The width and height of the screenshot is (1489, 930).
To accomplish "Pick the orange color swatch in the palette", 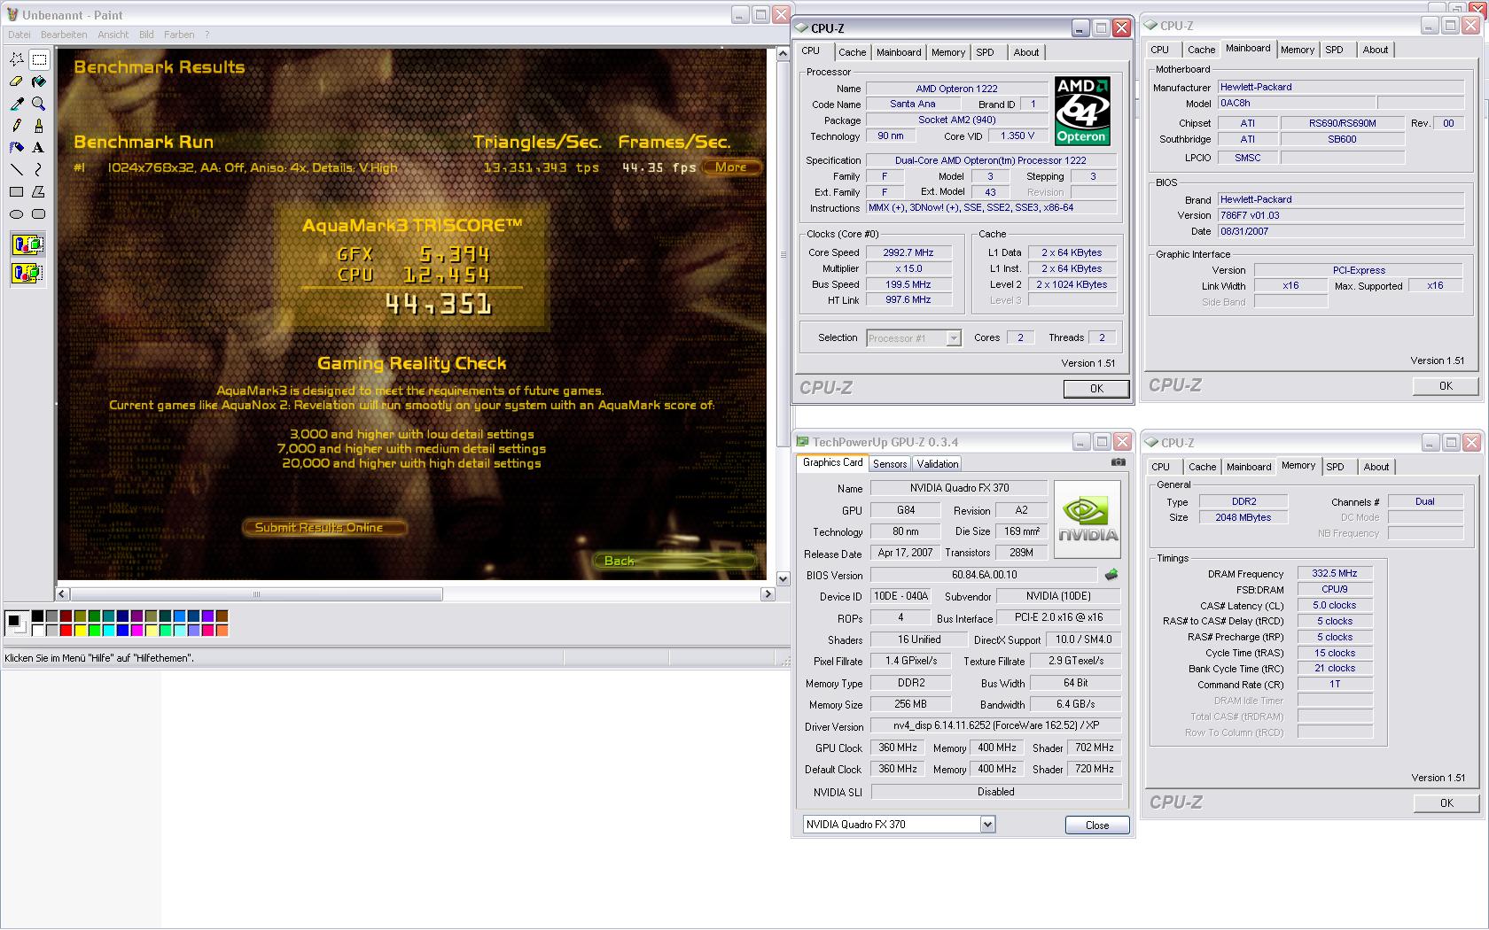I will (222, 631).
